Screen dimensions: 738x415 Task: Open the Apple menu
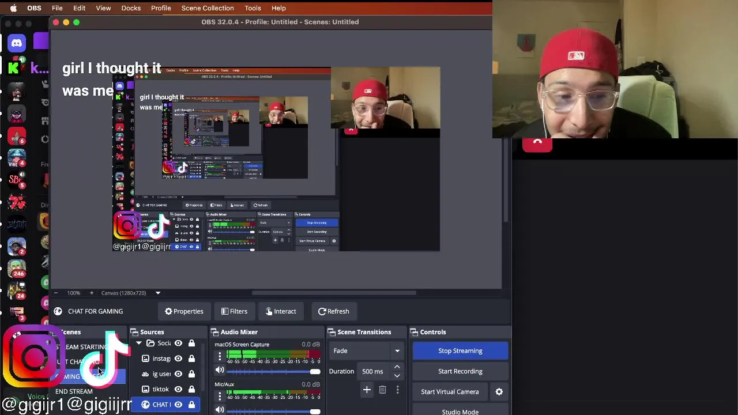[13, 8]
